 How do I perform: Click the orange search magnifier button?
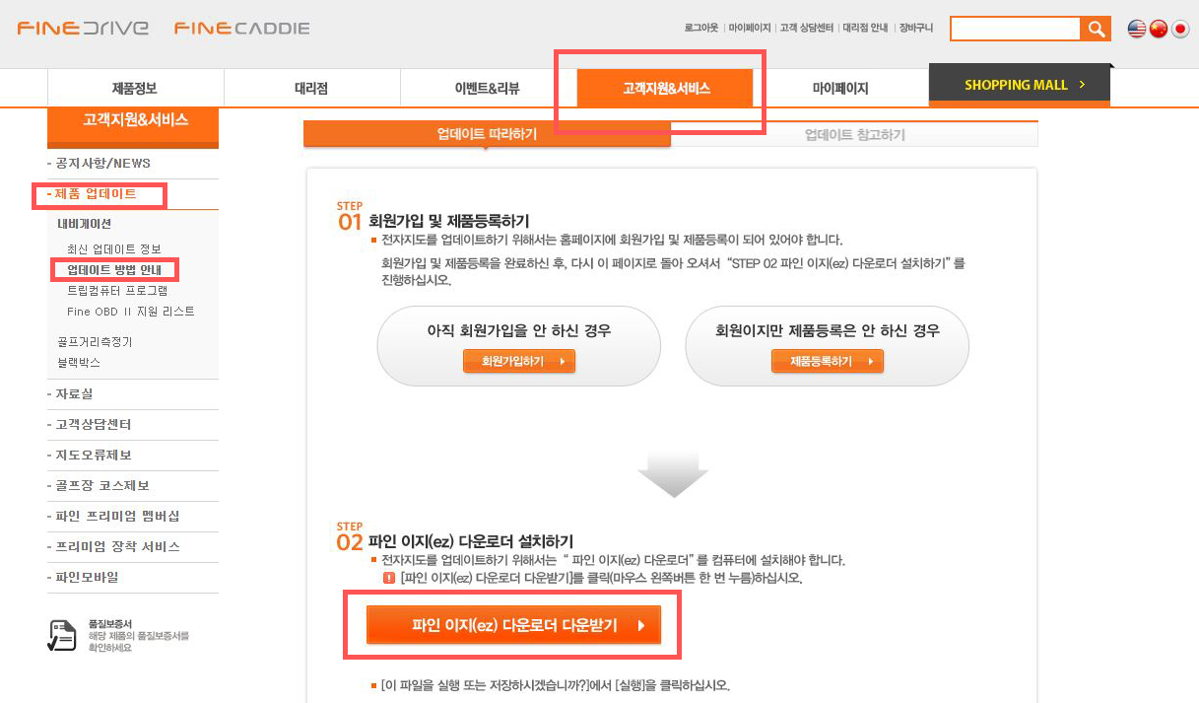[1096, 29]
